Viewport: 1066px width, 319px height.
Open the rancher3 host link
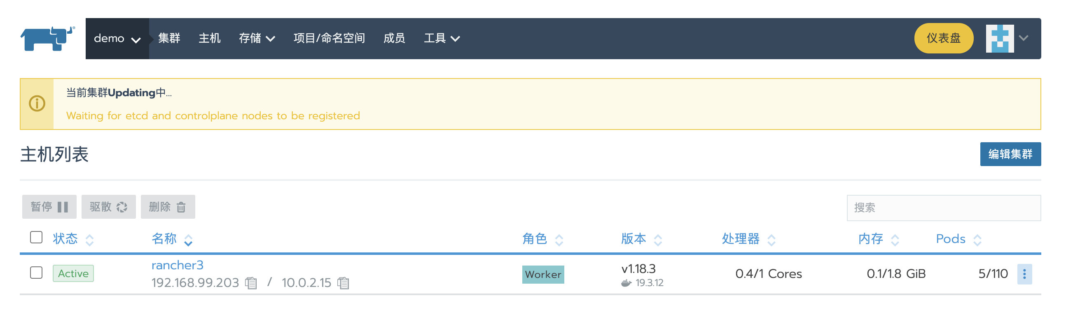pos(177,265)
